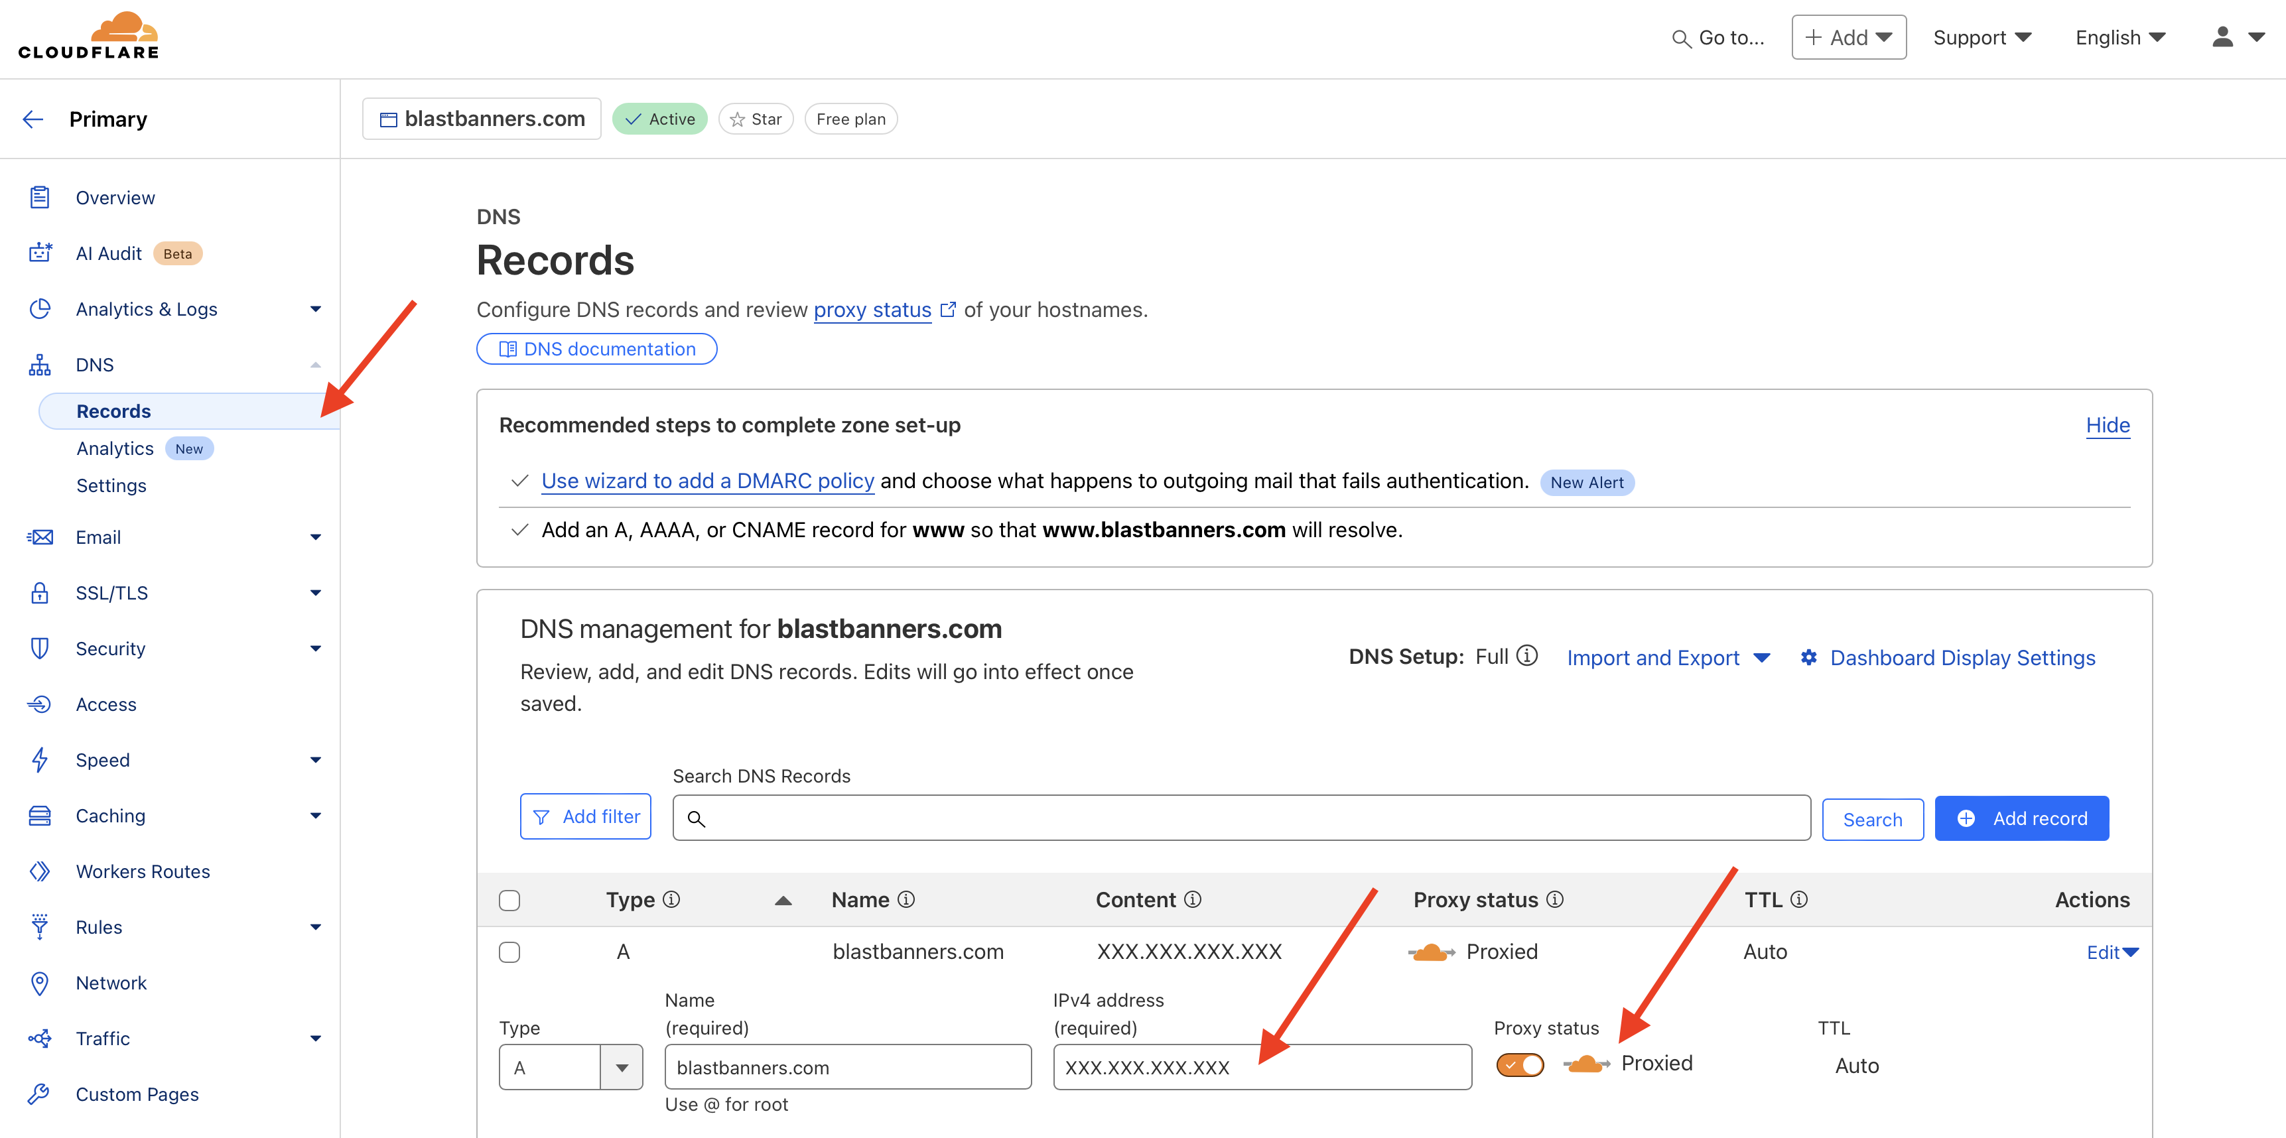Check the blastbanners.com A record checkbox
The image size is (2286, 1138).
(x=509, y=952)
